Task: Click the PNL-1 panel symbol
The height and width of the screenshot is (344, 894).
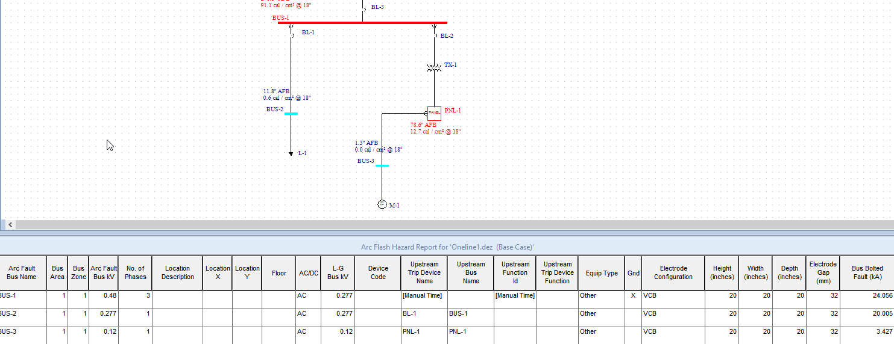Action: [x=434, y=113]
